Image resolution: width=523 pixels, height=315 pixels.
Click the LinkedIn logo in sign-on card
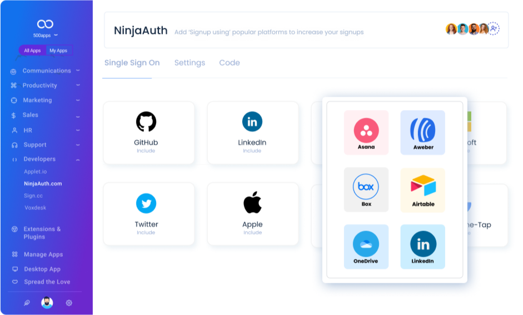(252, 122)
